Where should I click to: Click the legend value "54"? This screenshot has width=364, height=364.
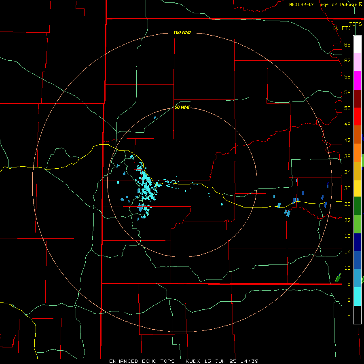click(347, 93)
